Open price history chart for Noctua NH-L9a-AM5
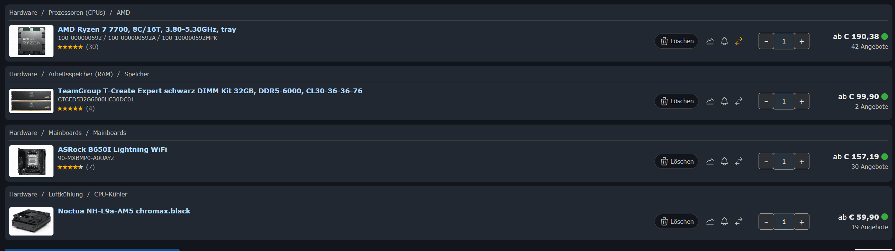Screen dimensions: 895x251 (x=710, y=222)
